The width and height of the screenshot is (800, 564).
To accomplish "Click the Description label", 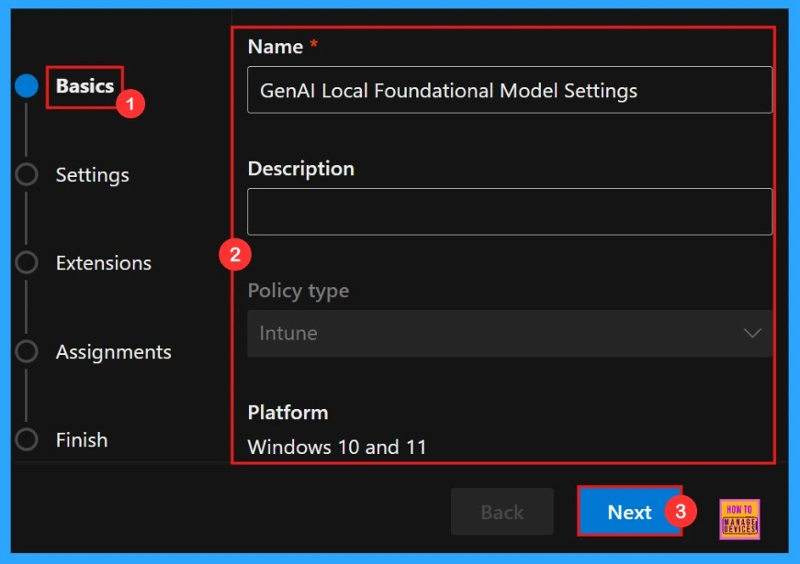I will coord(301,169).
